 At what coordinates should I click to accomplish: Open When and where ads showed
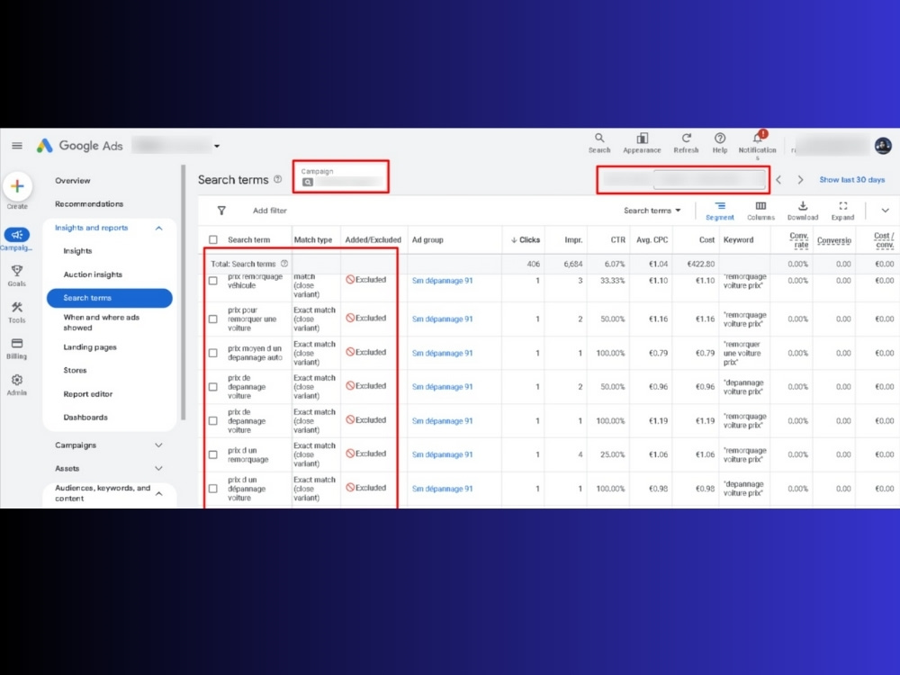102,322
